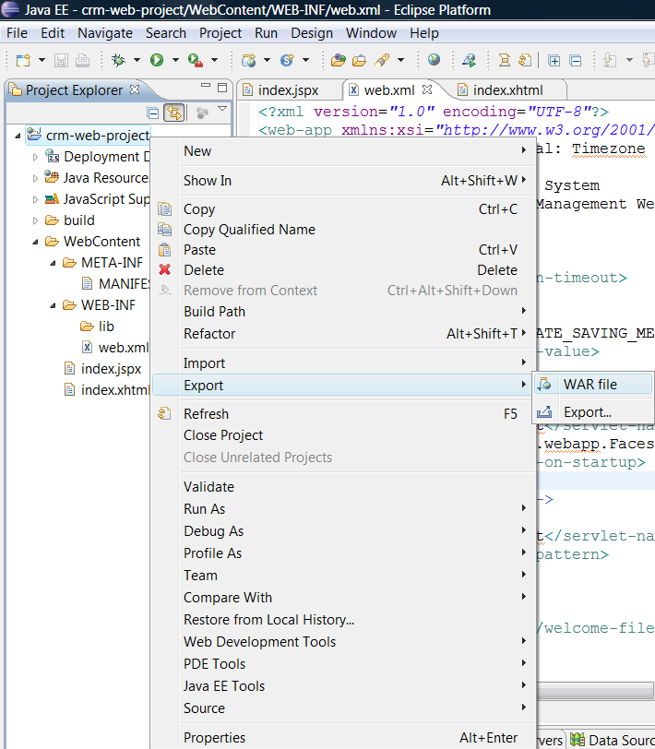Select the MANIFEST file in tree
655x749 pixels.
click(x=115, y=284)
